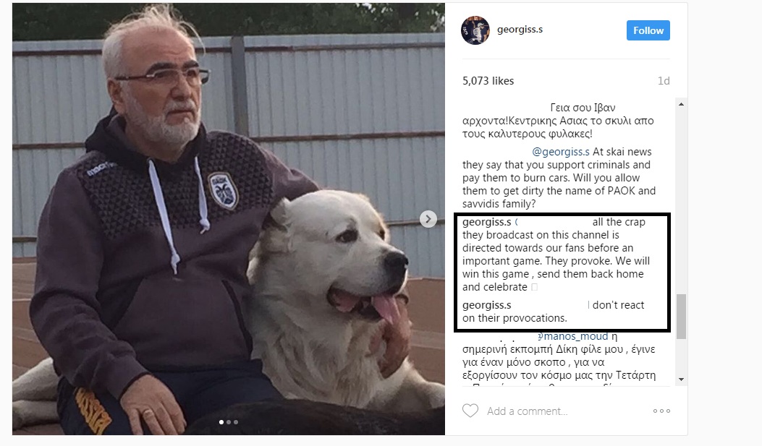Click the photo of the man and dog
Image resolution: width=762 pixels, height=446 pixels.
[229, 219]
